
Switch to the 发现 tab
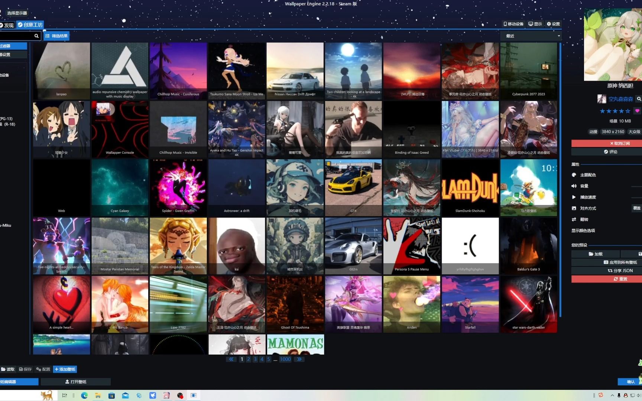click(x=7, y=25)
